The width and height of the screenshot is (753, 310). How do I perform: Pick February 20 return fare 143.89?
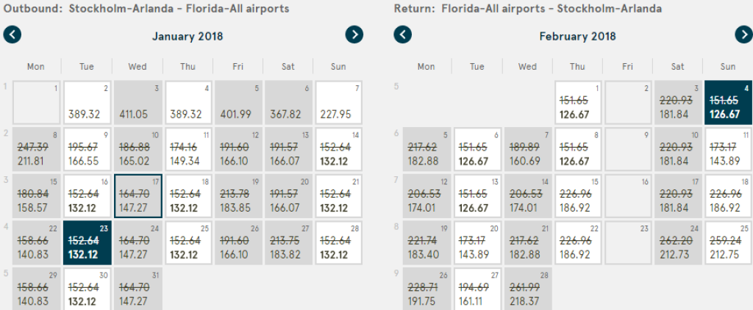point(477,242)
